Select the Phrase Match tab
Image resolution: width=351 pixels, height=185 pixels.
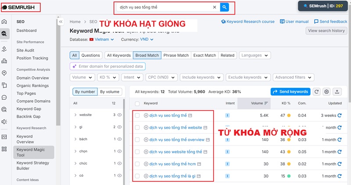(x=176, y=56)
